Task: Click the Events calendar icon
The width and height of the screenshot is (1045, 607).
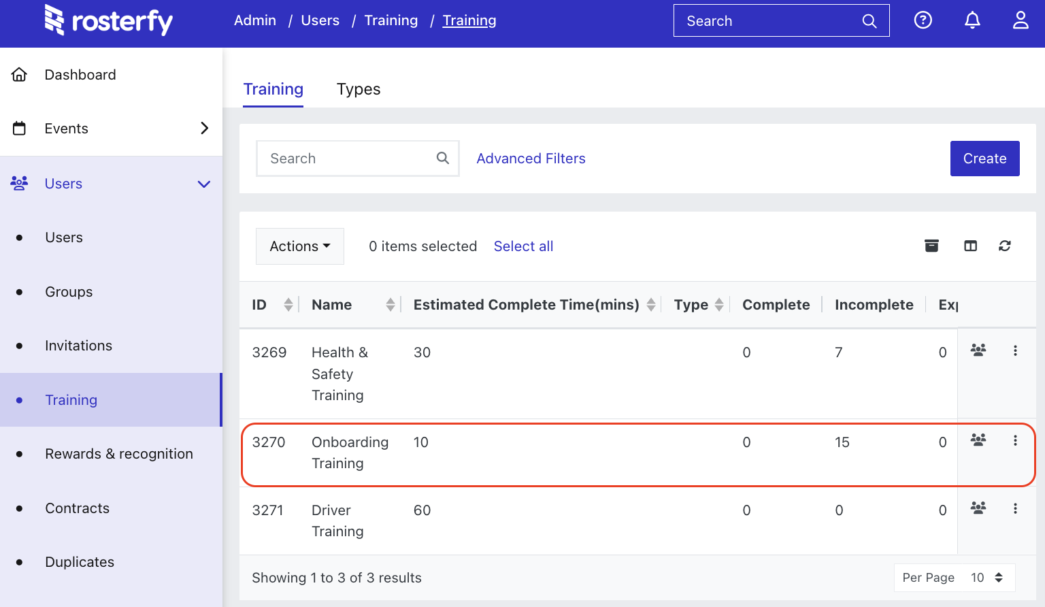Action: click(20, 128)
